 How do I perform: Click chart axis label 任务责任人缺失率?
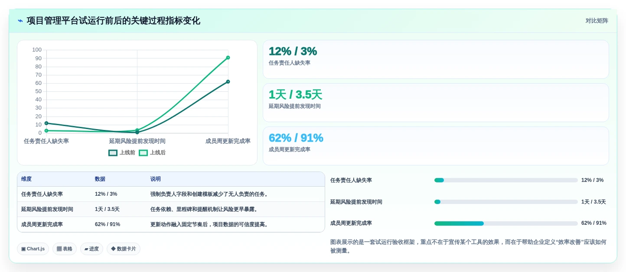(46, 141)
